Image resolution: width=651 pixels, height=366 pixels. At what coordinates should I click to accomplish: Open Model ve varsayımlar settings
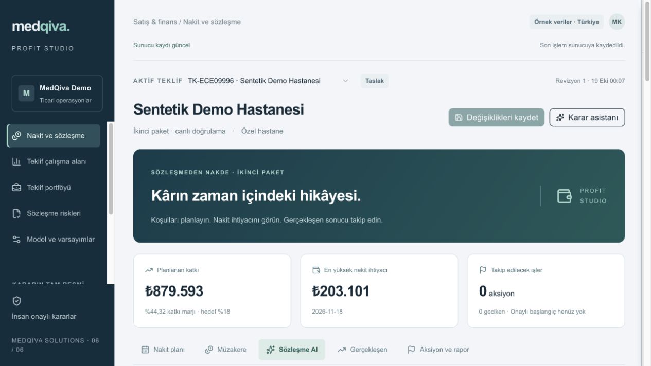pyautogui.click(x=54, y=240)
